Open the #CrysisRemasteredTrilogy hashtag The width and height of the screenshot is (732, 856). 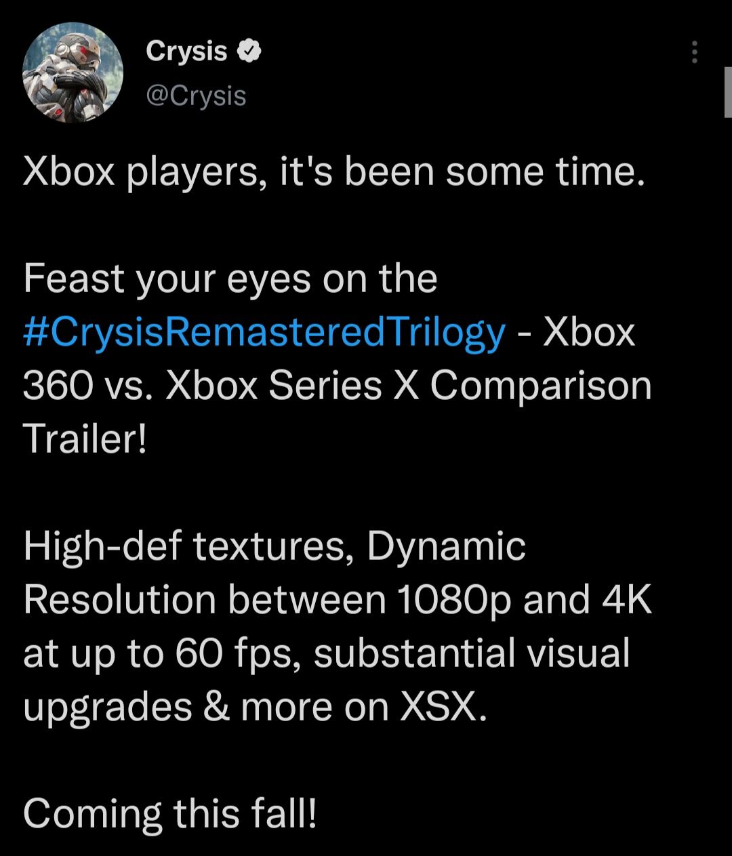pos(264,332)
